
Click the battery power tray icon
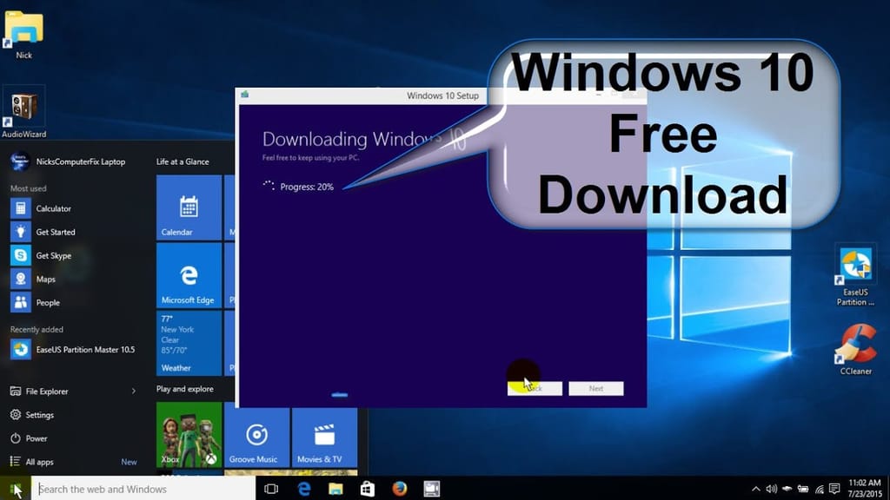(802, 489)
